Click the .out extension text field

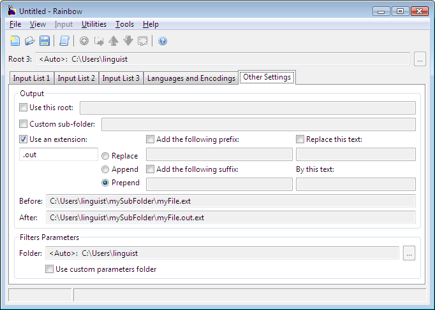tap(59, 155)
